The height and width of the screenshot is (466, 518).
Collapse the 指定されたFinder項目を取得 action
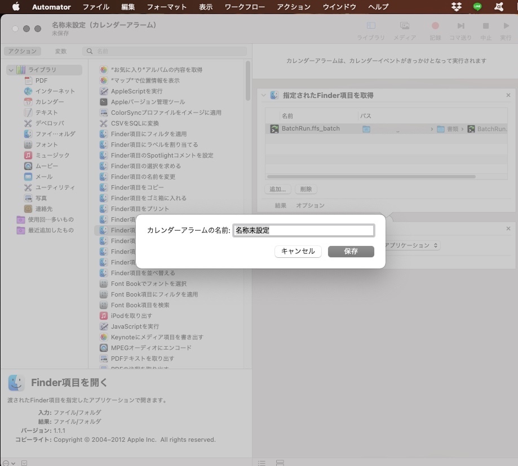[x=264, y=95]
